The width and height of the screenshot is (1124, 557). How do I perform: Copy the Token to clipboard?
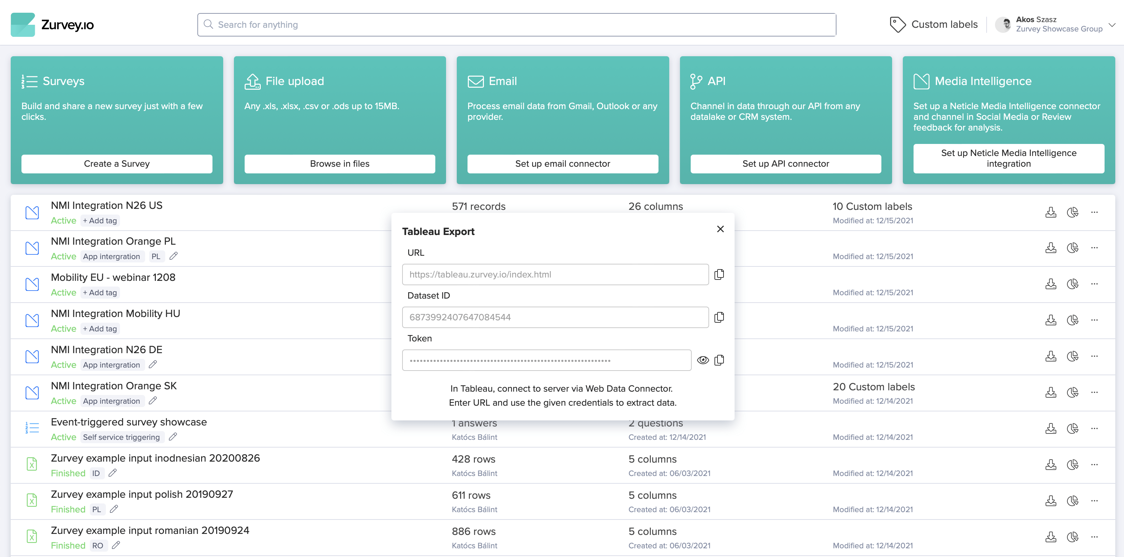pyautogui.click(x=719, y=360)
